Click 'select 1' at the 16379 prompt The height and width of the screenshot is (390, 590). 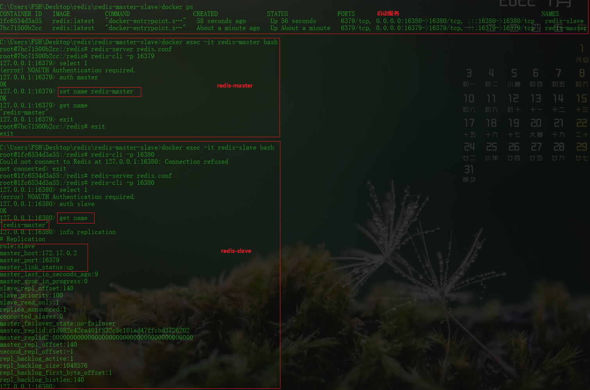[x=74, y=63]
